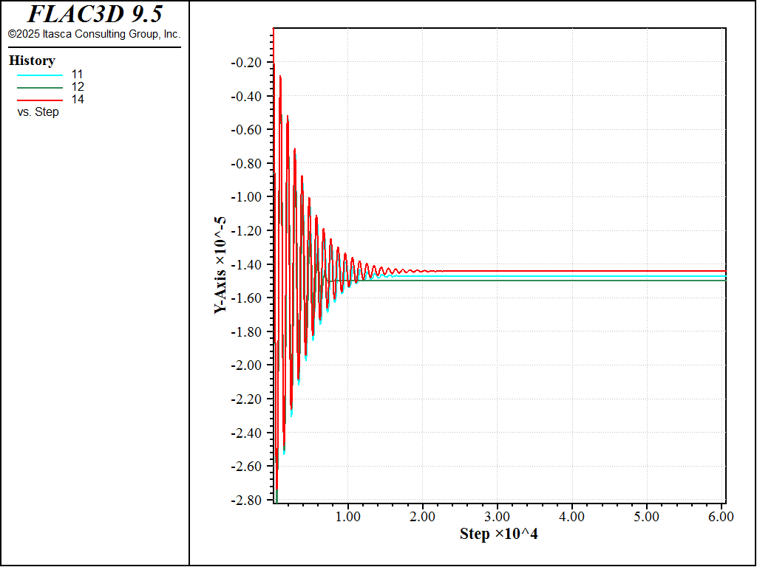
Task: Click the History legend heading
Action: click(x=33, y=61)
